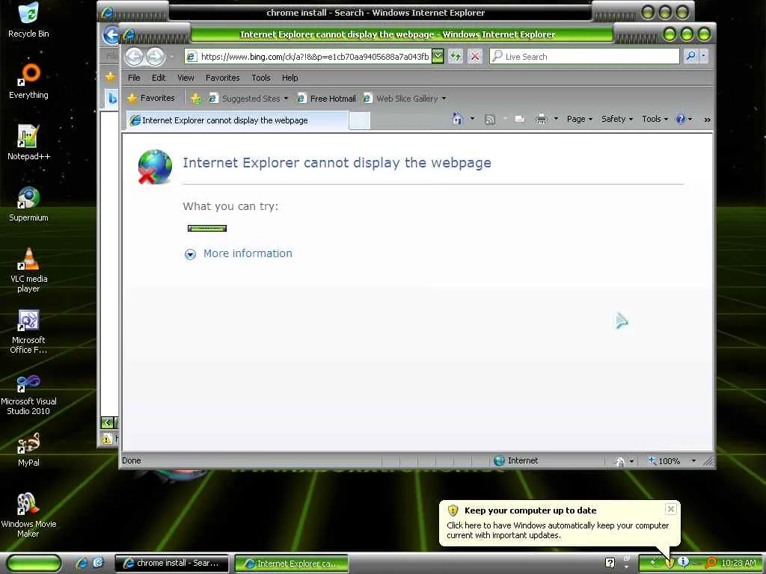Click the Windows Security shield tray icon
The image size is (766, 574).
(x=670, y=563)
